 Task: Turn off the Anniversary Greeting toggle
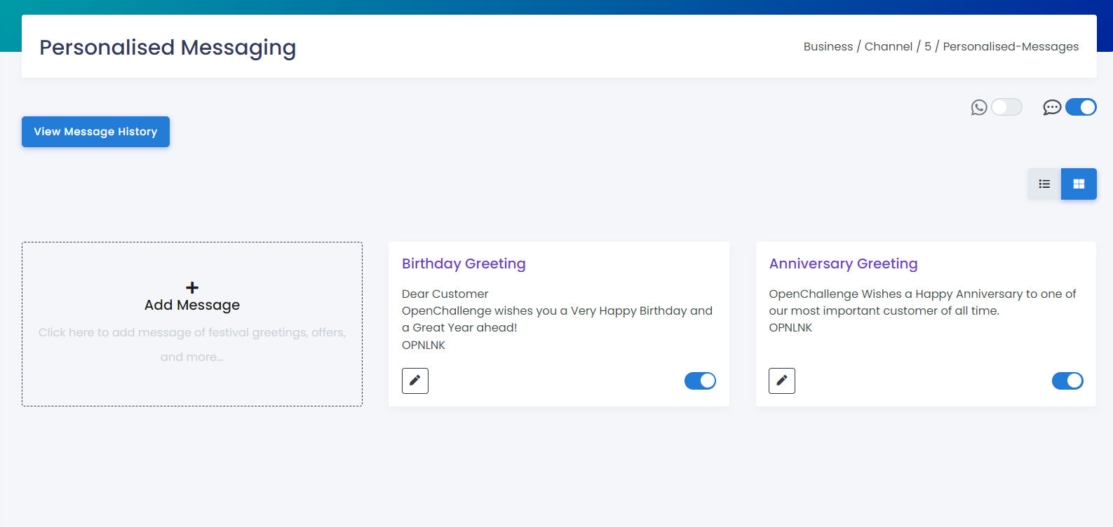click(x=1067, y=381)
